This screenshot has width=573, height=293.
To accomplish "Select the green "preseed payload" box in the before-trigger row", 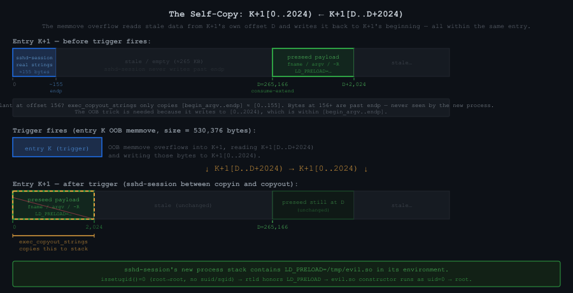I will [313, 62].
